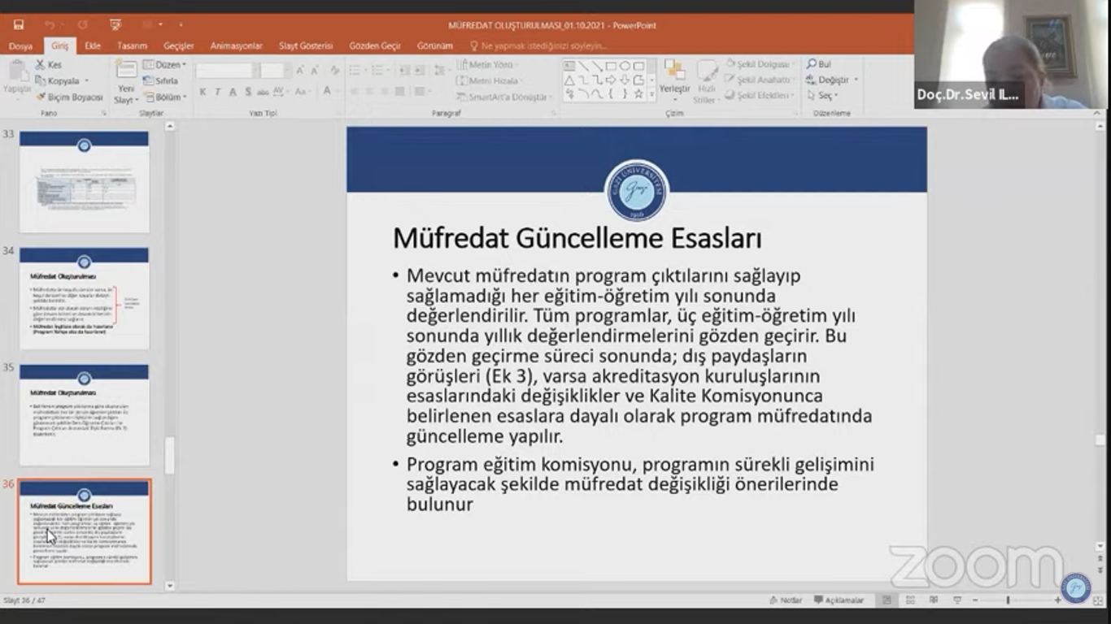Switch to the Ekle insert tab
Viewport: 1111px width, 624px height.
pyautogui.click(x=93, y=46)
